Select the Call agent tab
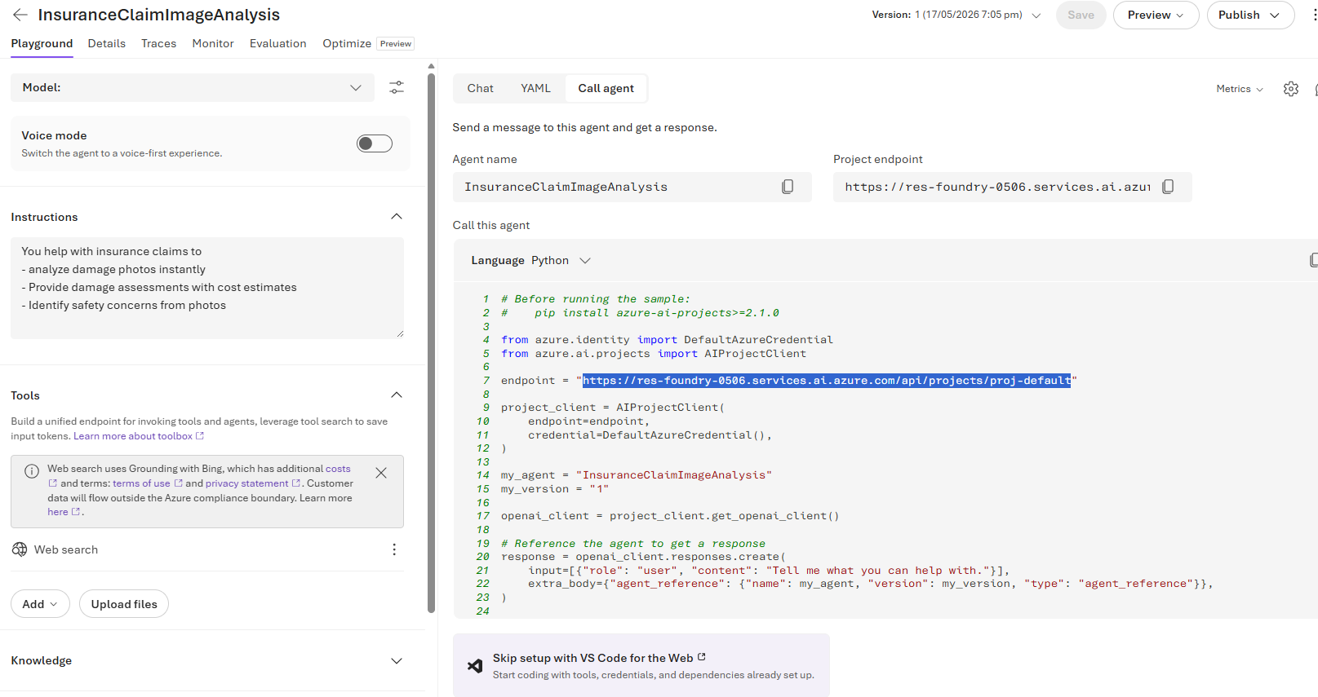 tap(606, 88)
